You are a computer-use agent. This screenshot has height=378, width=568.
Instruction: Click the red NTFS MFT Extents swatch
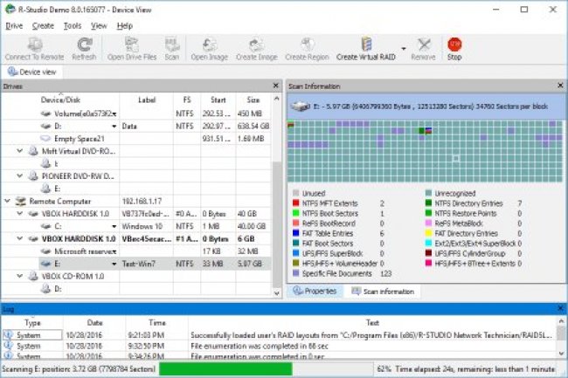click(296, 203)
